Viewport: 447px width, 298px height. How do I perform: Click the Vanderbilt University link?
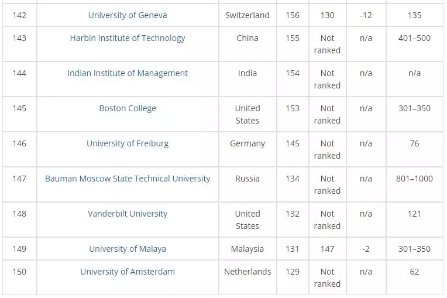coord(128,214)
